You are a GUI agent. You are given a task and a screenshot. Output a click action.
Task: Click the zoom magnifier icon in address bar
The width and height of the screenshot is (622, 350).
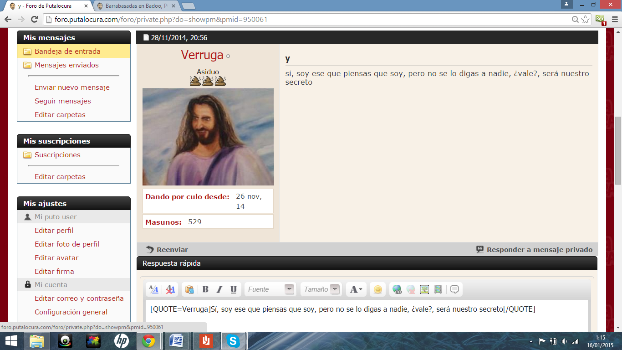pyautogui.click(x=576, y=19)
